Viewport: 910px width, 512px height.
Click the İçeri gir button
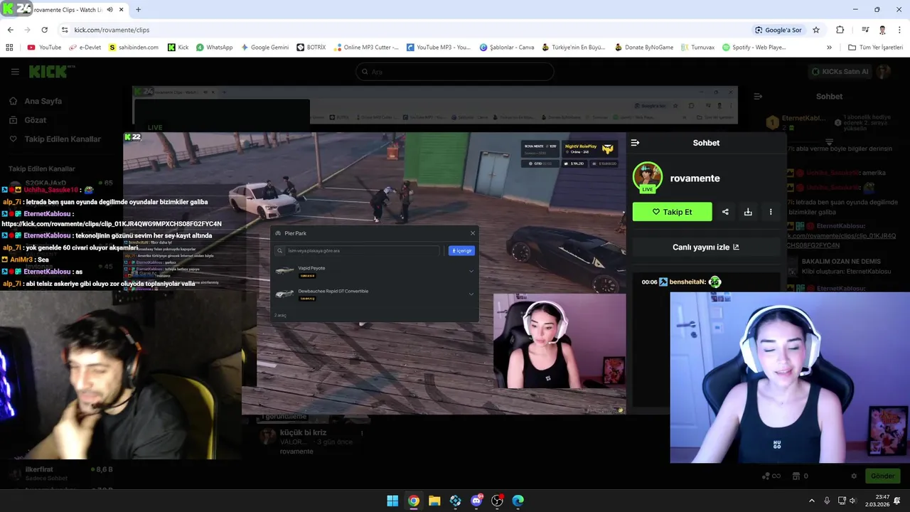(x=461, y=251)
